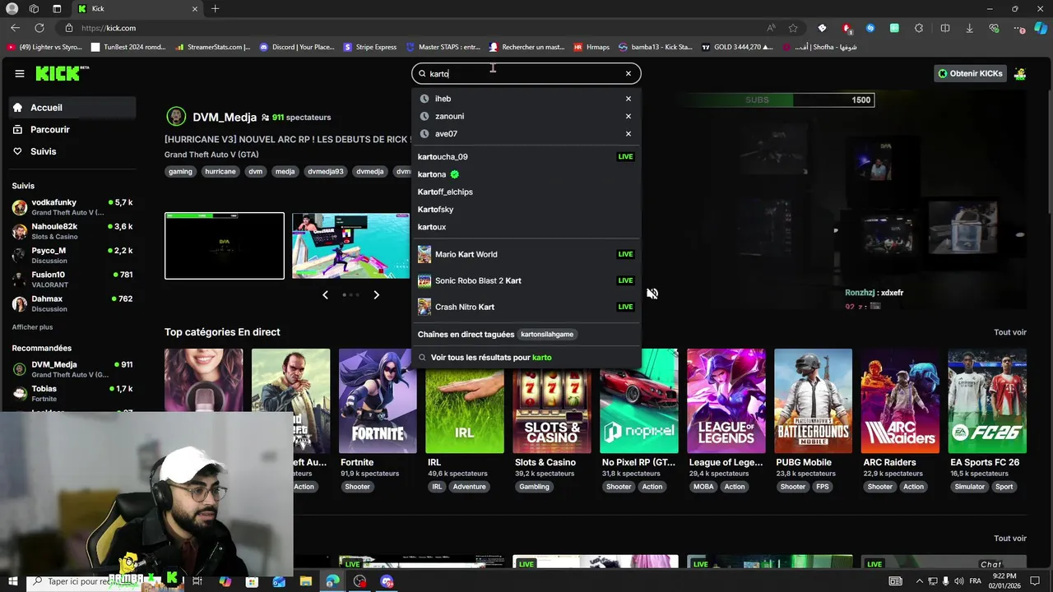The height and width of the screenshot is (592, 1053).
Task: Select recent search 'iheb'
Action: coord(443,99)
